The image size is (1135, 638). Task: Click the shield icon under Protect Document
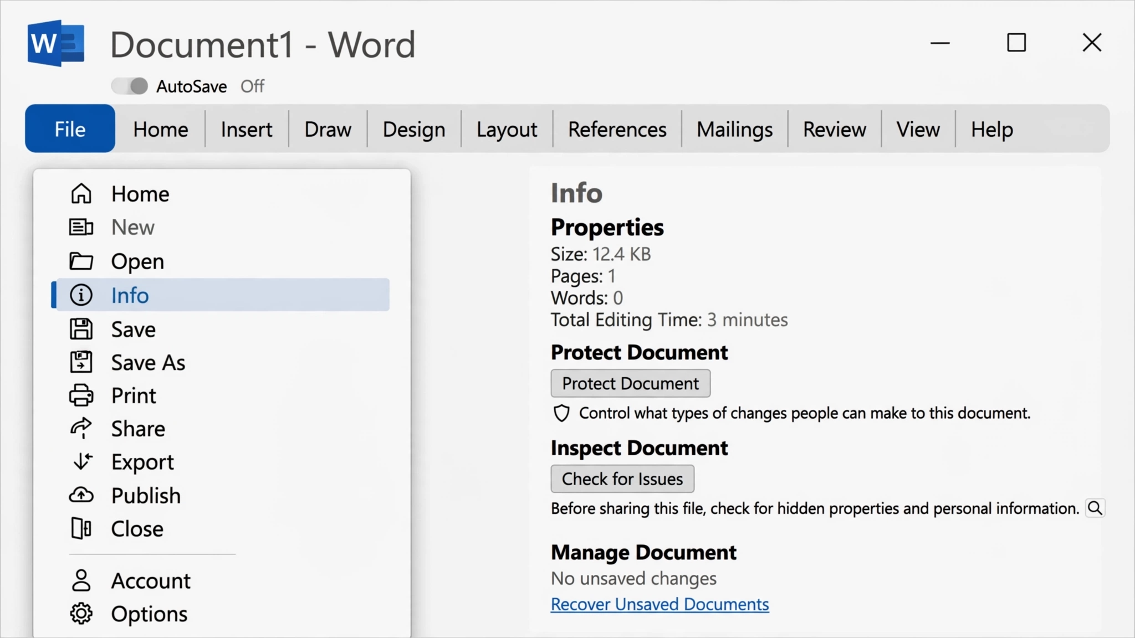[561, 413]
